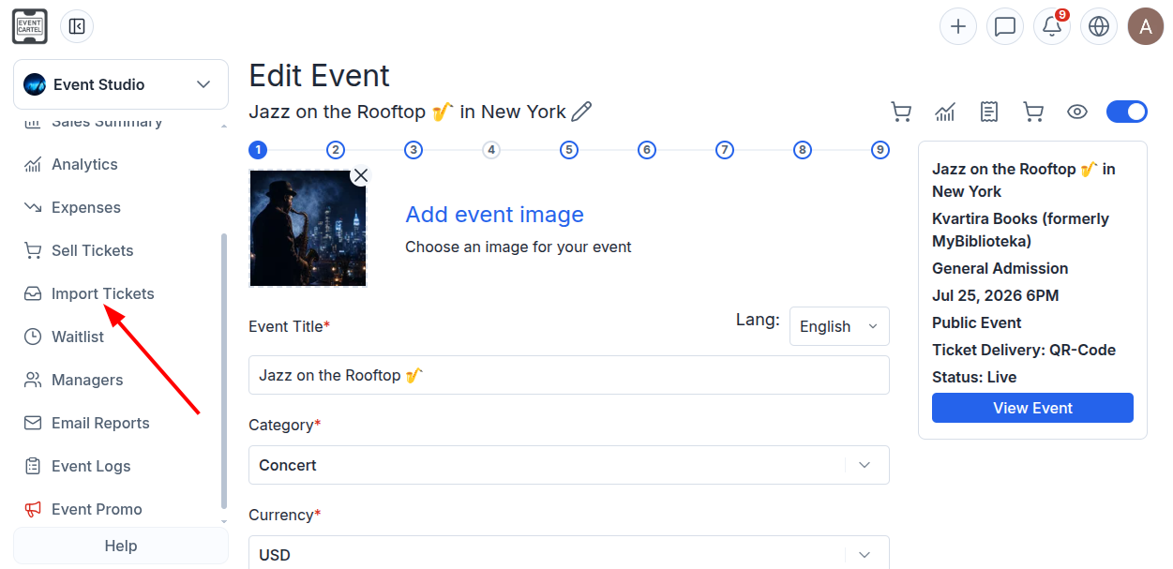This screenshot has height=569, width=1173.
Task: Open the sales chart icon in header
Action: tap(945, 112)
